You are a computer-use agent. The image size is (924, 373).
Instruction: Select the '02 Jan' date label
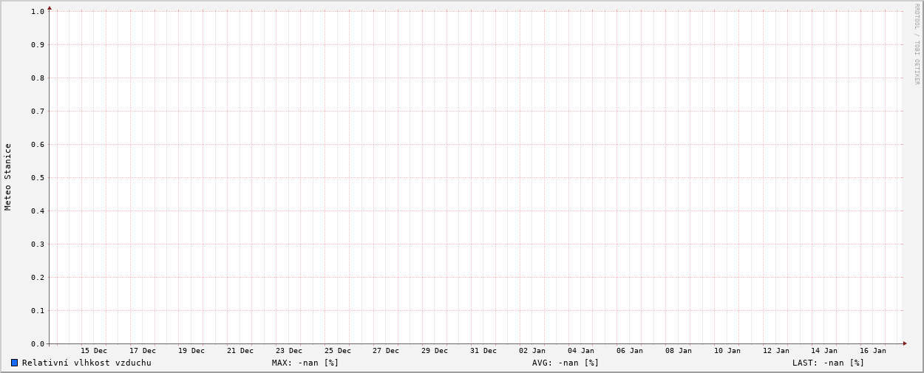532,351
